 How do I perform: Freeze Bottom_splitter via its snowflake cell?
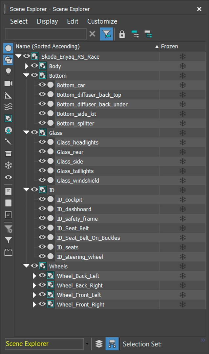[x=182, y=124]
